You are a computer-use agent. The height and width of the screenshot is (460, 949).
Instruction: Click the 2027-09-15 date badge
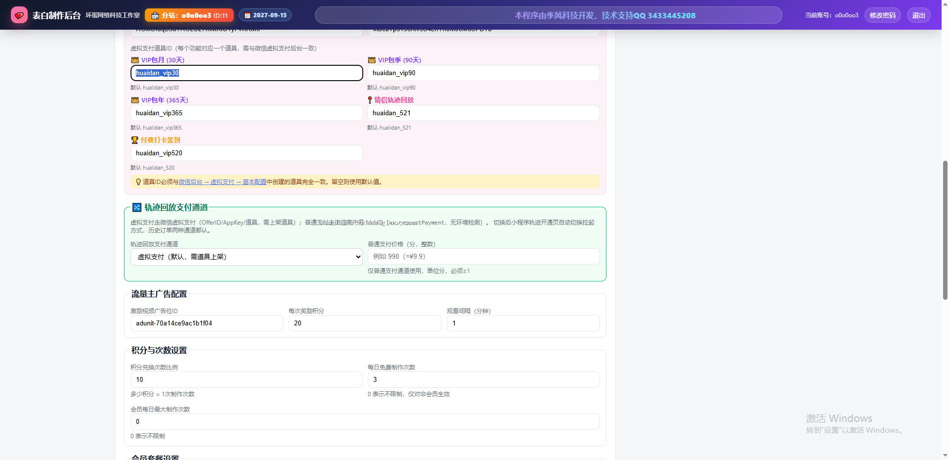pyautogui.click(x=265, y=15)
